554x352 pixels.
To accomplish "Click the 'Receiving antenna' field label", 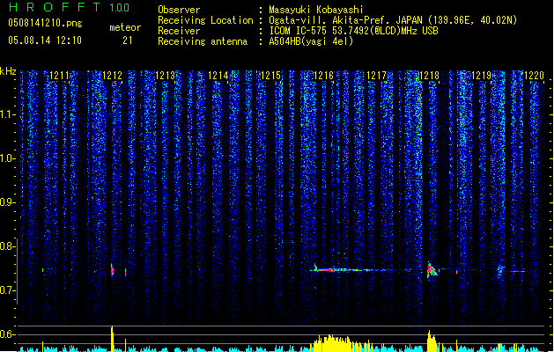I will coord(203,41).
